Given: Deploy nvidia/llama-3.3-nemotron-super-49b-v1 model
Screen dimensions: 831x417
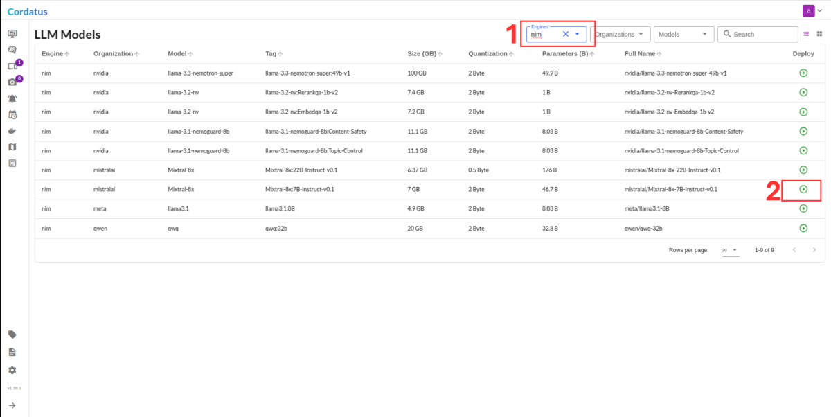Looking at the screenshot, I should 803,73.
